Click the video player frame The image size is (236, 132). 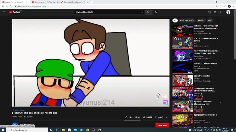91,63
